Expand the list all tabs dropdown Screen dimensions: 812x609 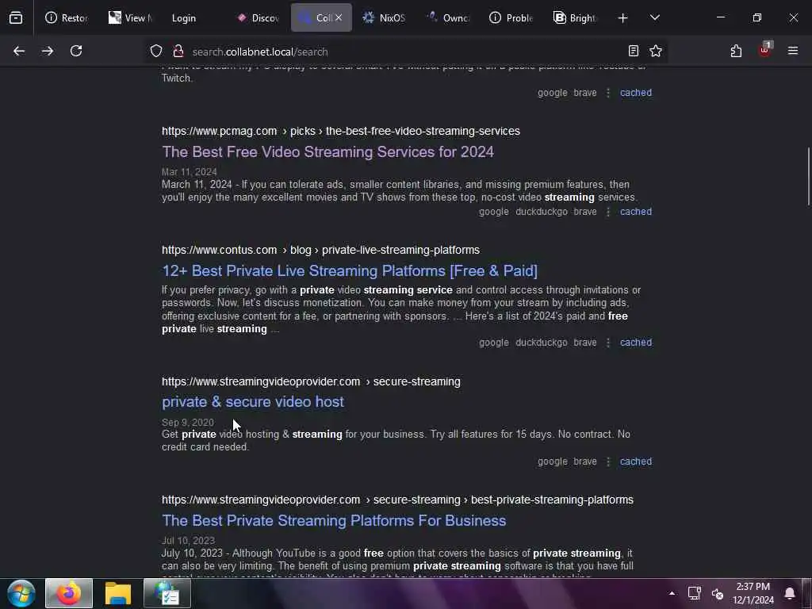(x=654, y=17)
